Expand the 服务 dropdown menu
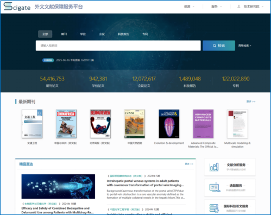Screen dimensions: 271x215 [x=216, y=7]
